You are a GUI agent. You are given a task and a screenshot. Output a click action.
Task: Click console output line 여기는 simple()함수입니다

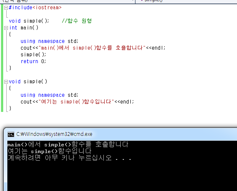pos(50,151)
